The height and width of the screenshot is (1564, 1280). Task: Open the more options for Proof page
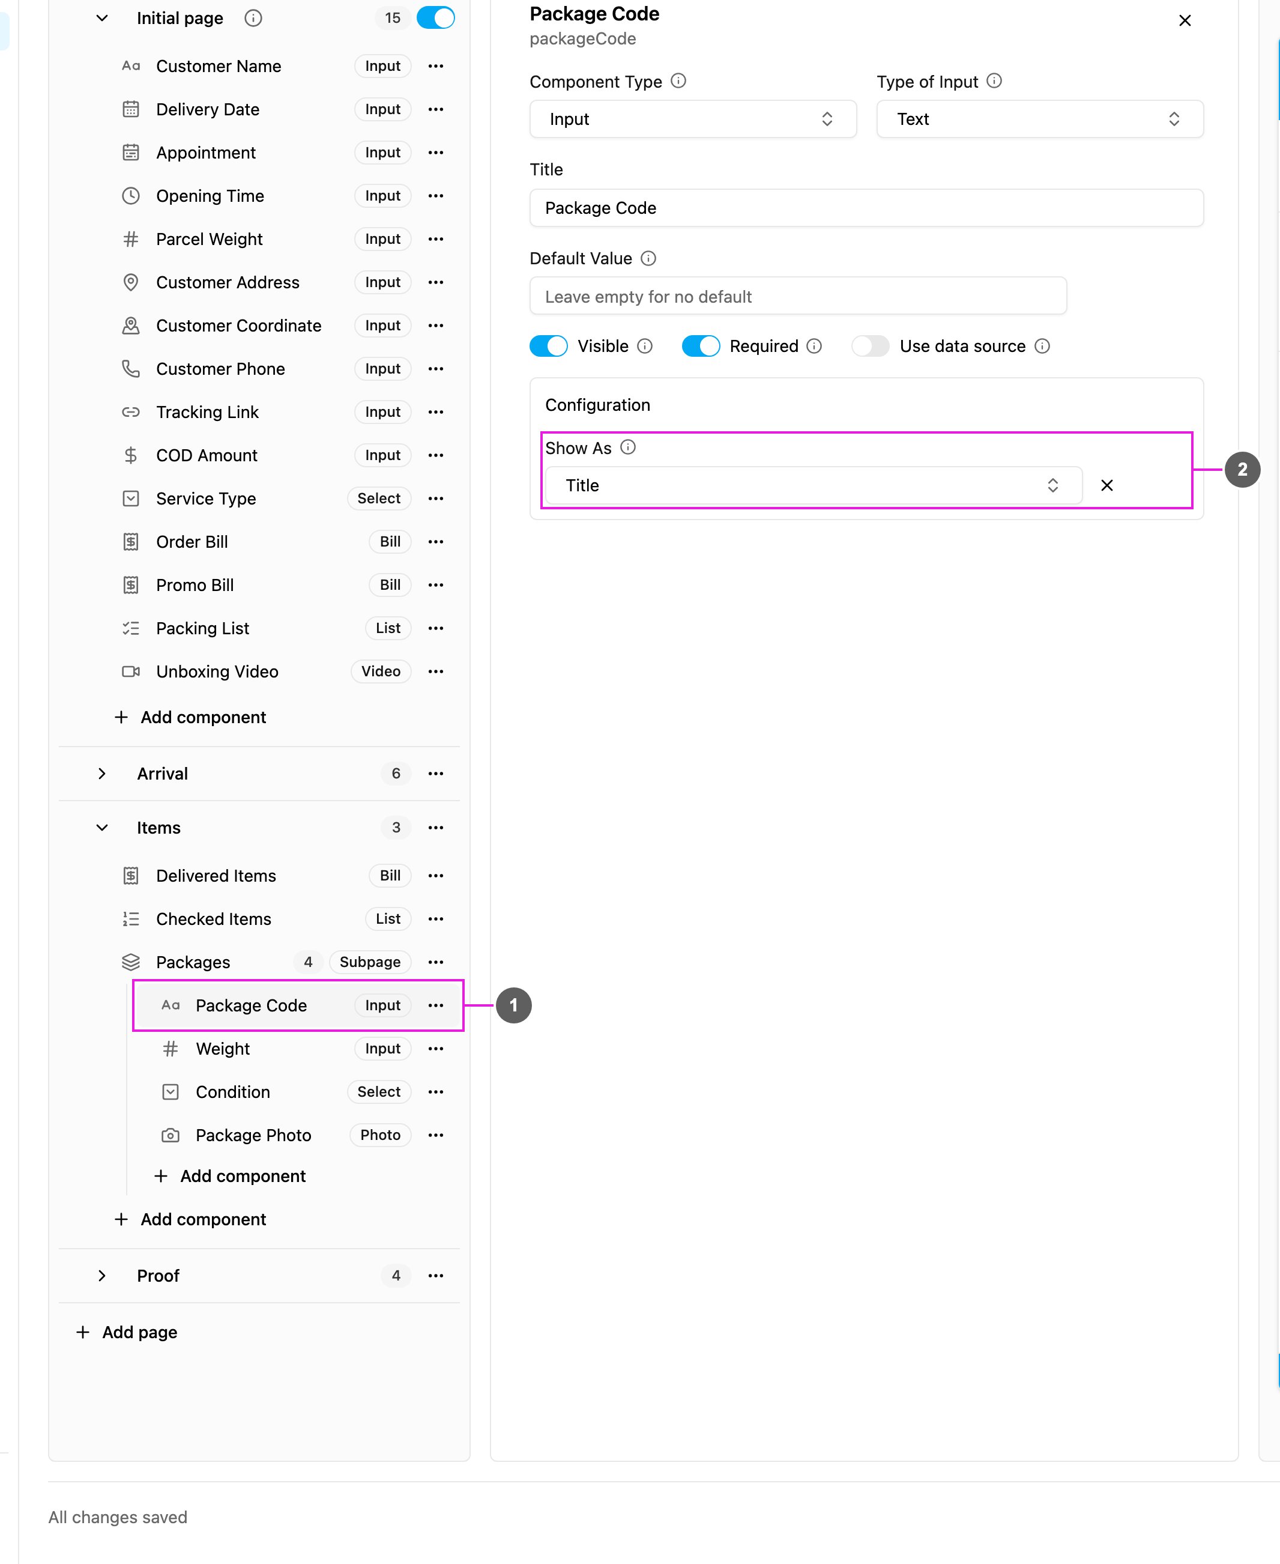click(436, 1276)
